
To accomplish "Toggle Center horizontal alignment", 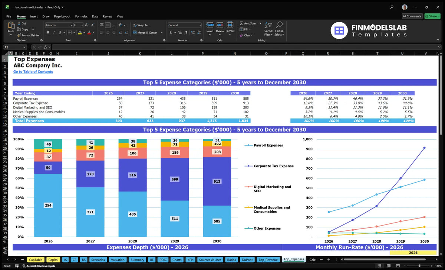I will [108, 33].
